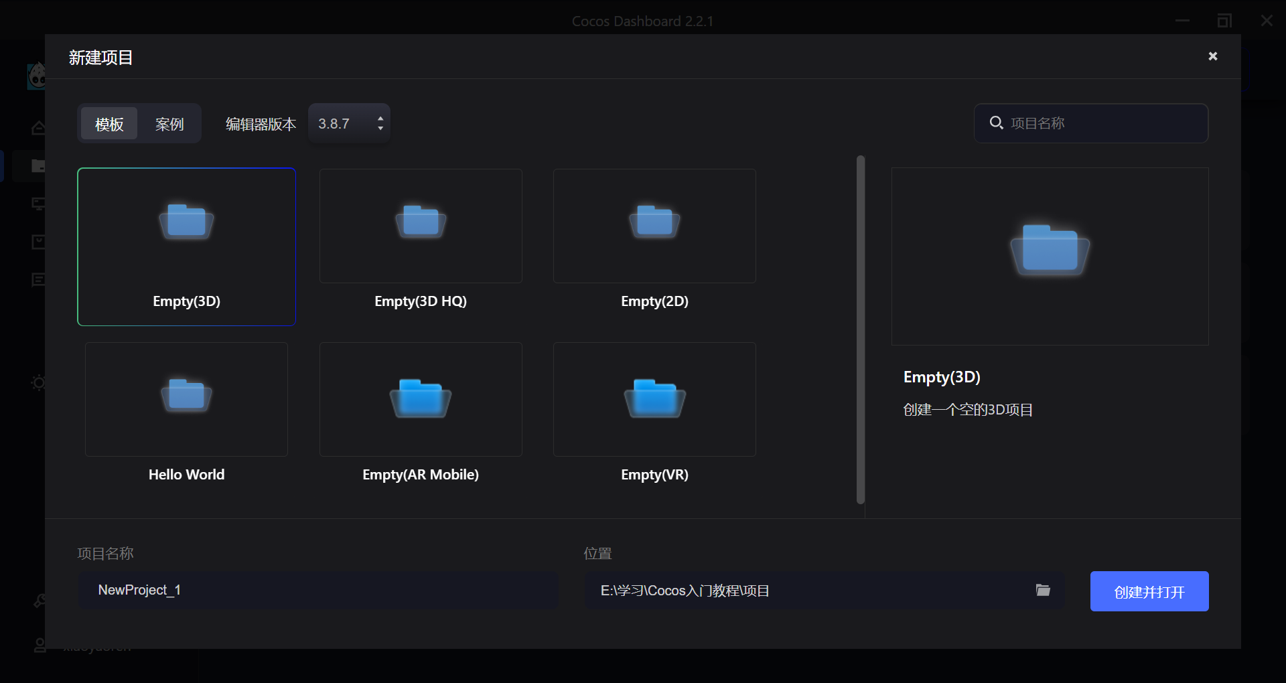Click the version selector up/down arrows
Image resolution: width=1286 pixels, height=683 pixels.
tap(380, 123)
